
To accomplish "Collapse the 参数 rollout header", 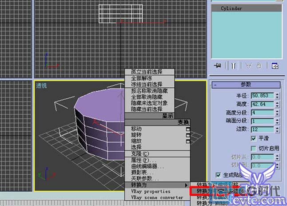I will 246,85.
